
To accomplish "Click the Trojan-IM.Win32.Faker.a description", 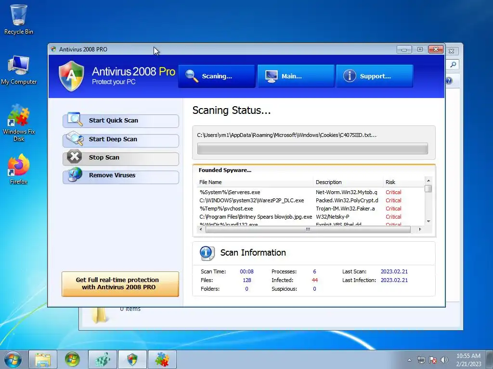I will pos(345,209).
